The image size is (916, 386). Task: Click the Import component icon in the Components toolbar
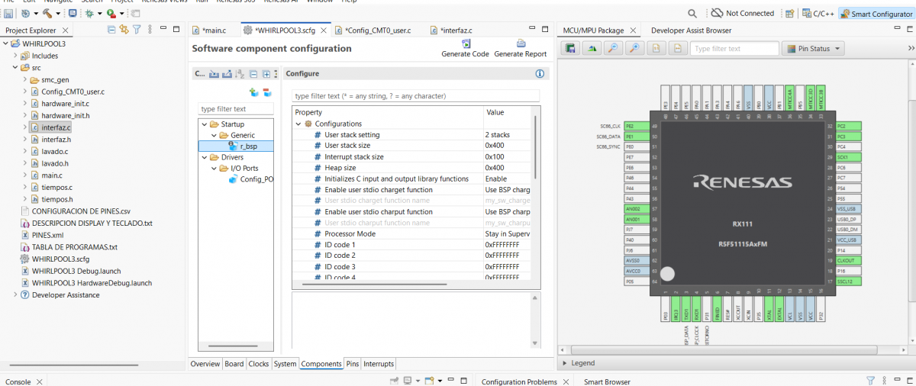(214, 74)
